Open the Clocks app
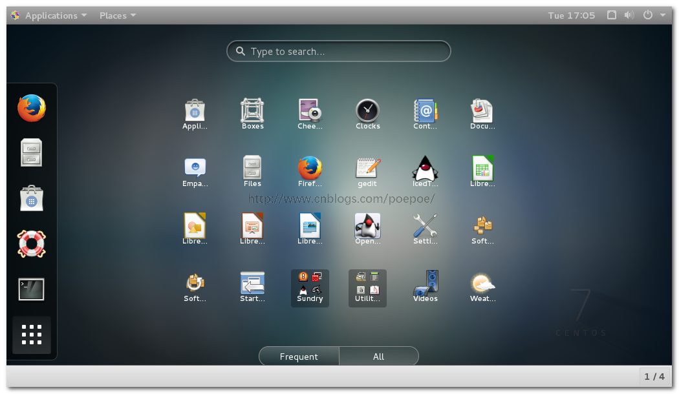 pos(367,112)
